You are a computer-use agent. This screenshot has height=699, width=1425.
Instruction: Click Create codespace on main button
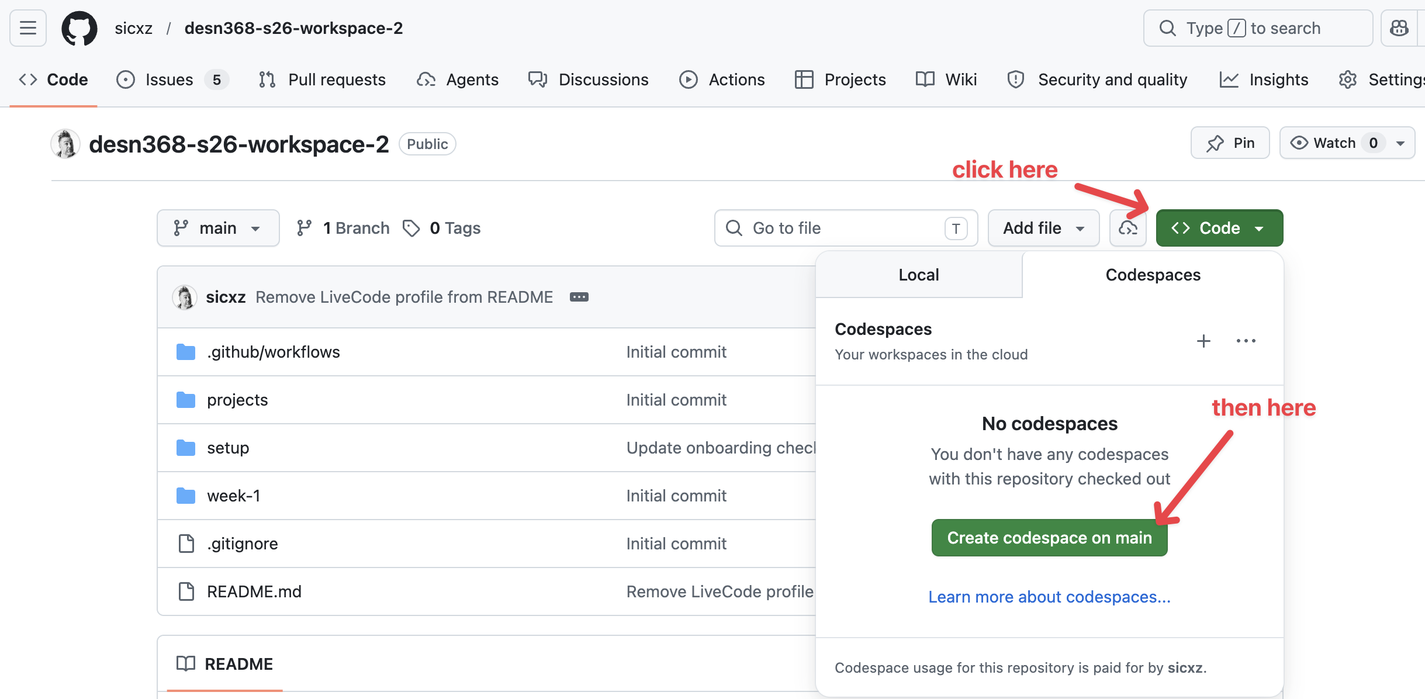coord(1050,538)
